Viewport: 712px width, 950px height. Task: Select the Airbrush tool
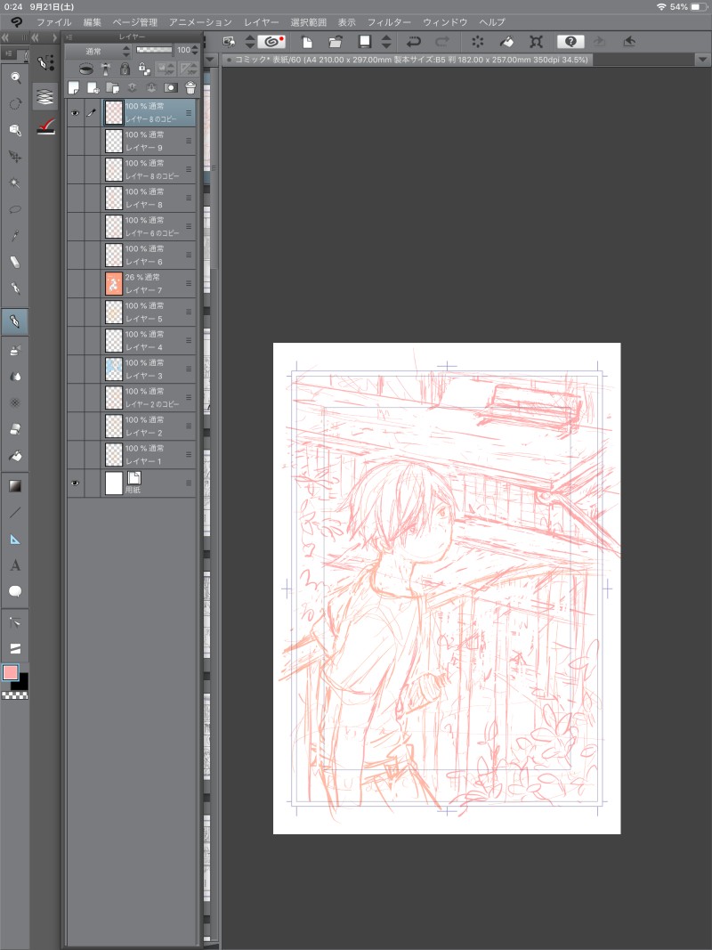[x=15, y=350]
